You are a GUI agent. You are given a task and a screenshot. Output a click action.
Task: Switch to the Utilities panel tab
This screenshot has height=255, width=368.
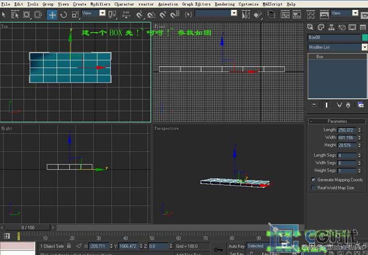coord(363,27)
